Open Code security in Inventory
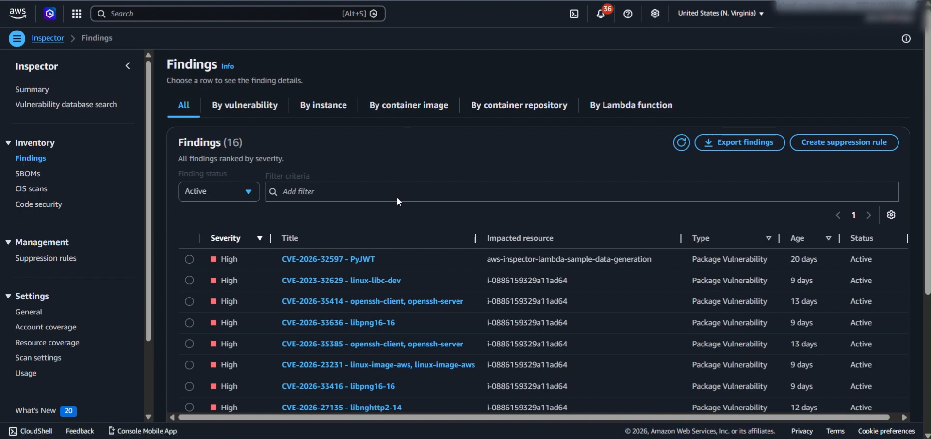The image size is (931, 439). pos(38,204)
